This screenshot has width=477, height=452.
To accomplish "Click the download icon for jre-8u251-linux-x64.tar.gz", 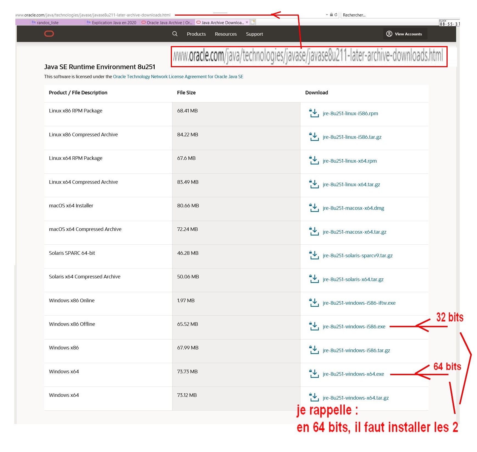I will (x=314, y=184).
